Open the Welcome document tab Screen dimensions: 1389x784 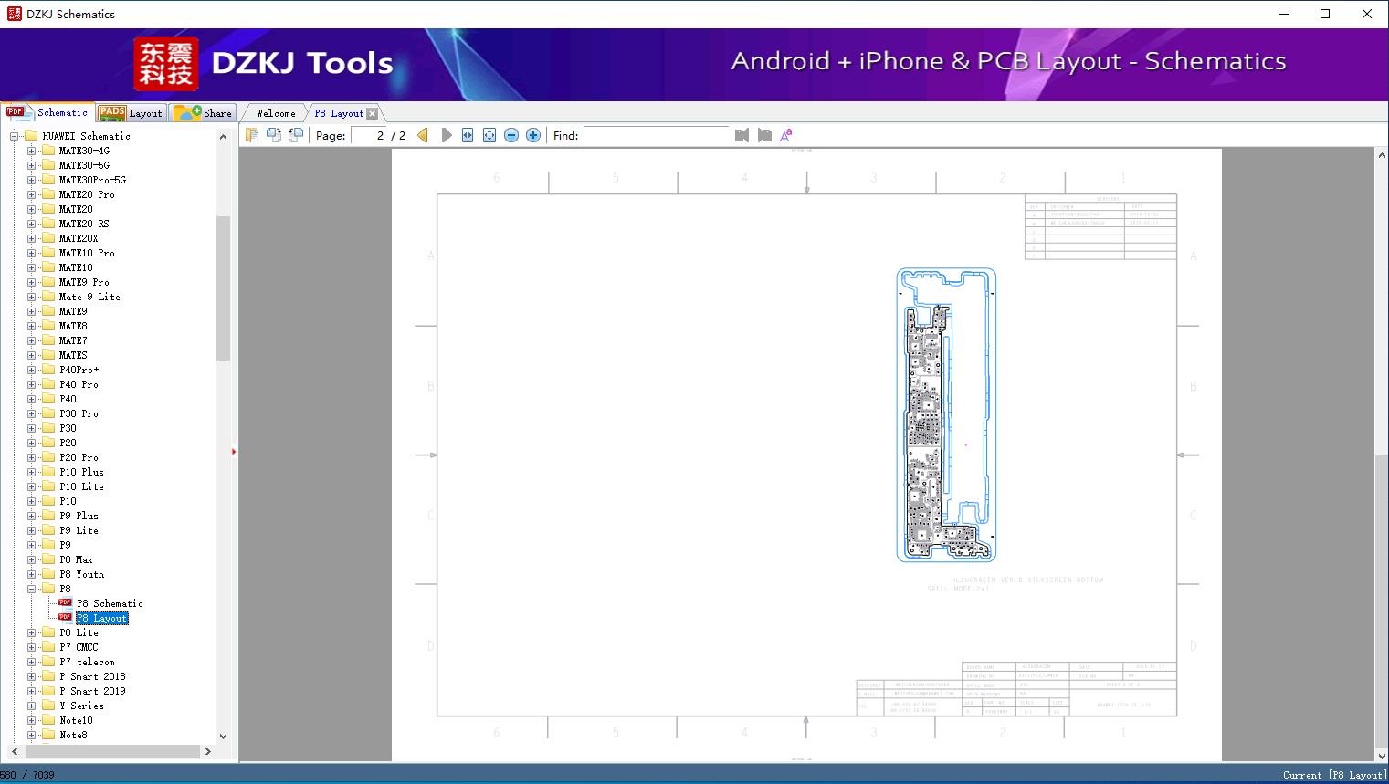[276, 113]
